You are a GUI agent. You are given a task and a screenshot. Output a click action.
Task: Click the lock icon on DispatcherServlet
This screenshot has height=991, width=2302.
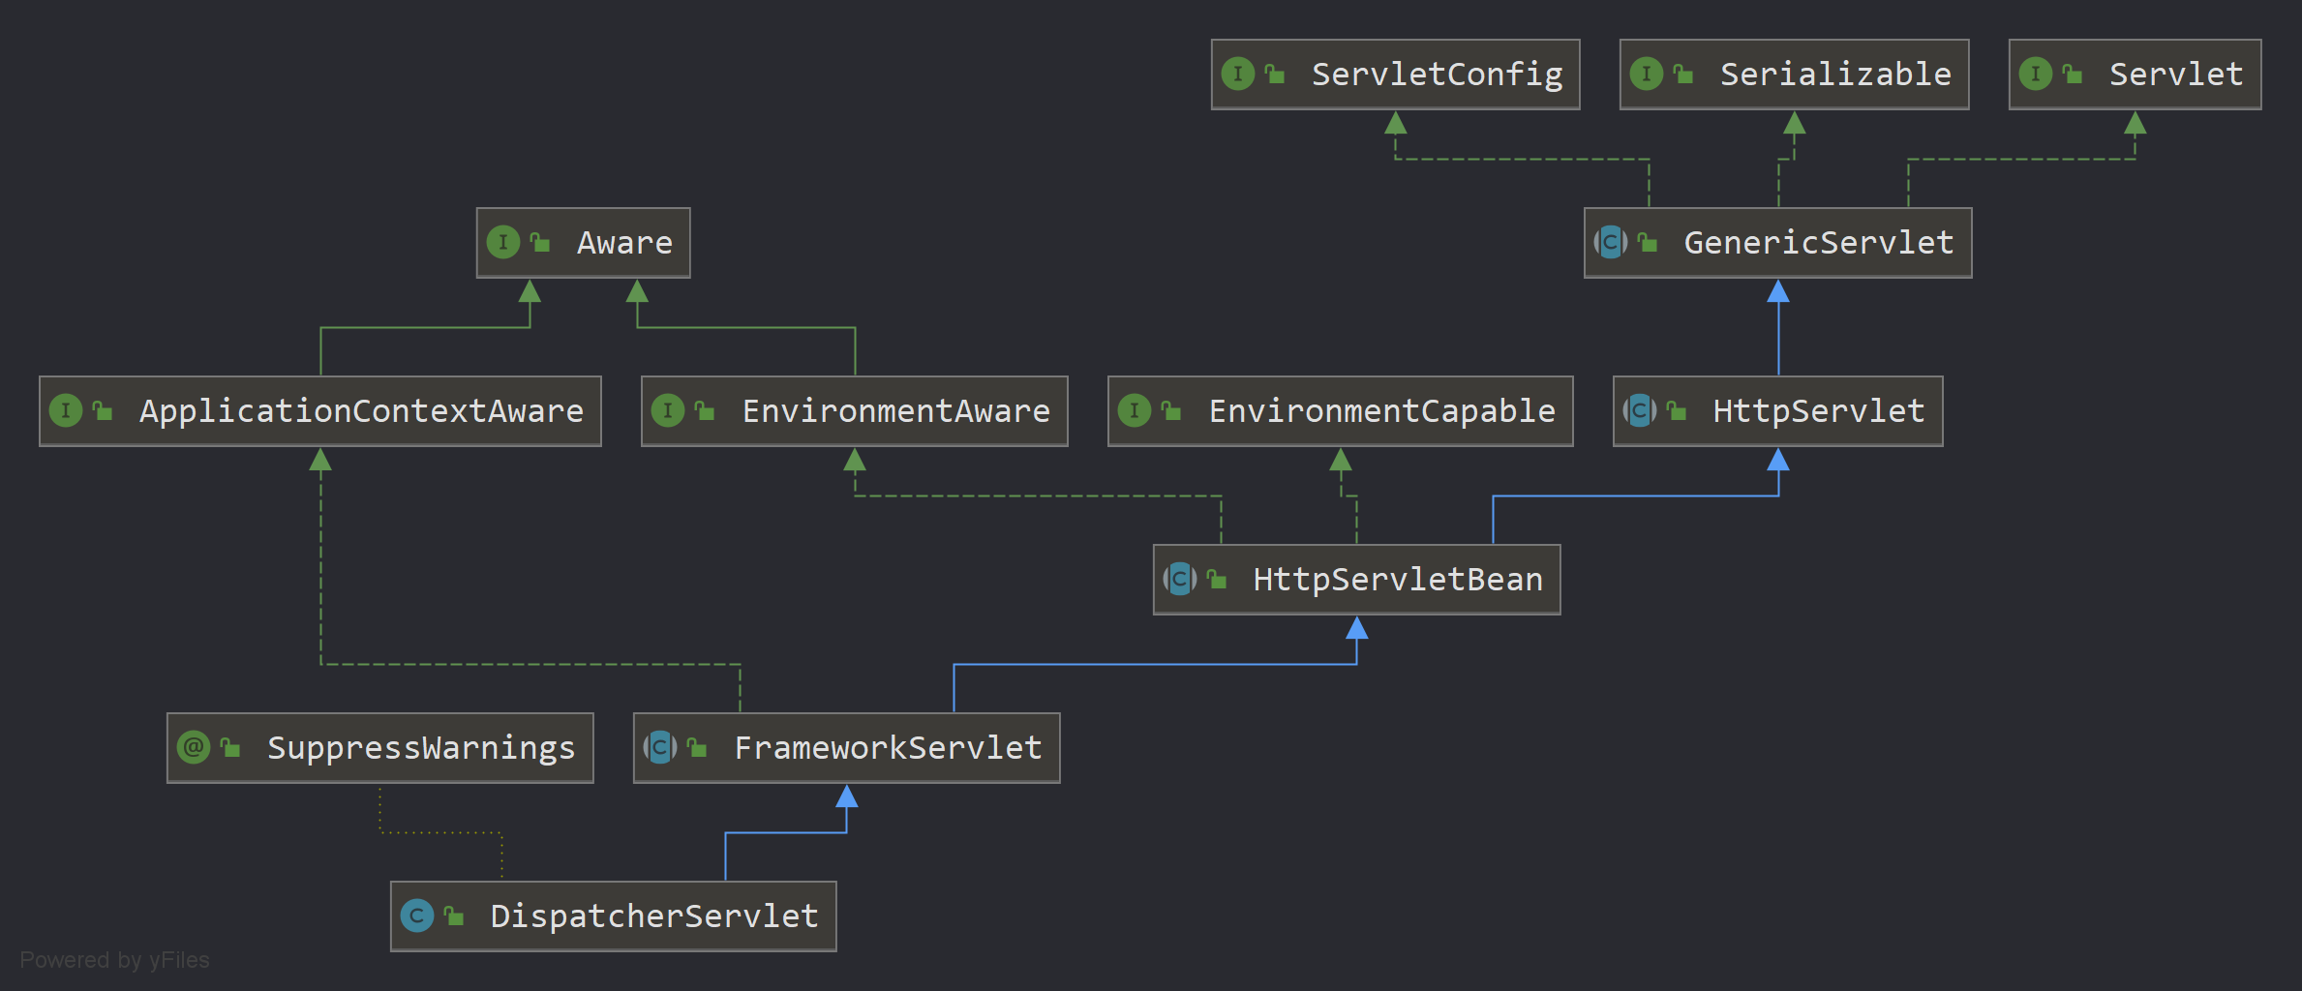454,916
